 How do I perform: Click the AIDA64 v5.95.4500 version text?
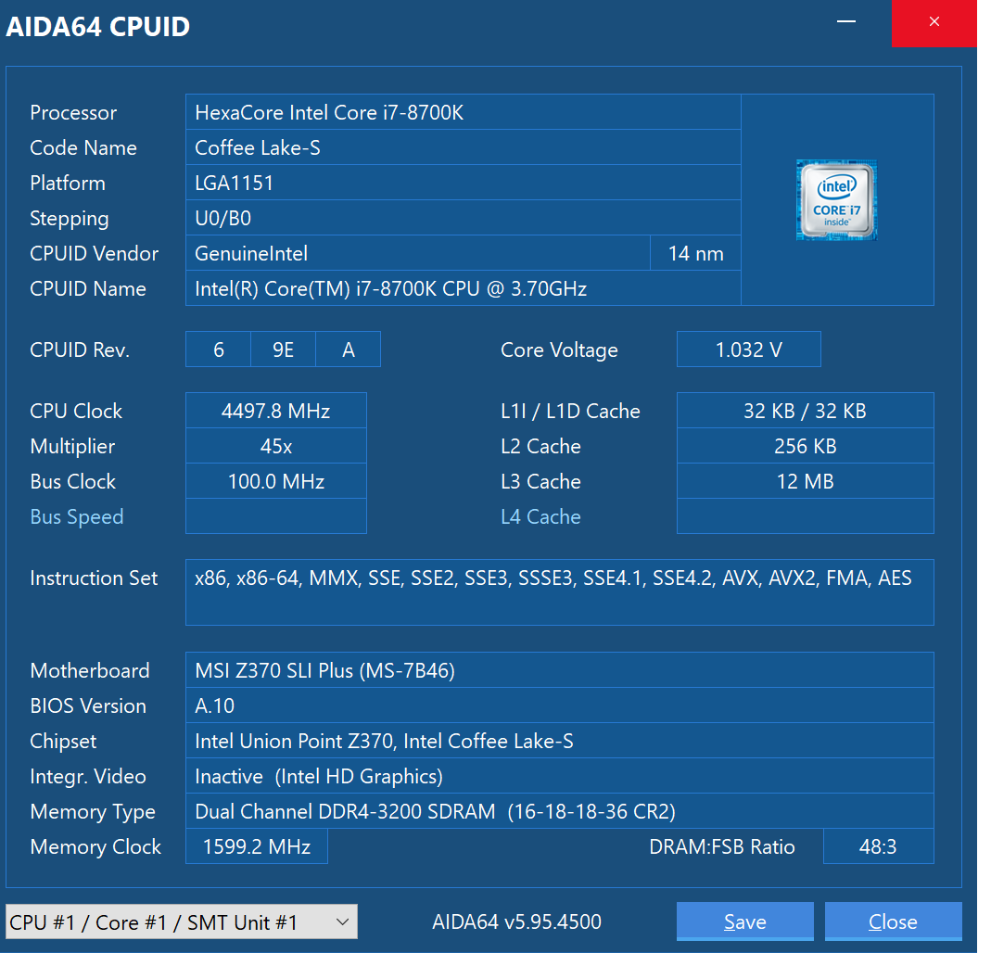click(516, 922)
